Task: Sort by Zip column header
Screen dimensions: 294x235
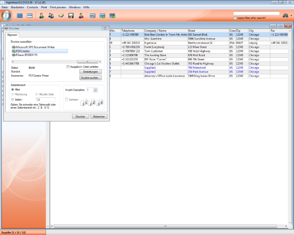Action: pyautogui.click(x=242, y=31)
